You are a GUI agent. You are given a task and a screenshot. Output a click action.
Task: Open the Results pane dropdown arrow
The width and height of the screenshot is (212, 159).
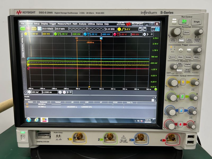pos(153,97)
